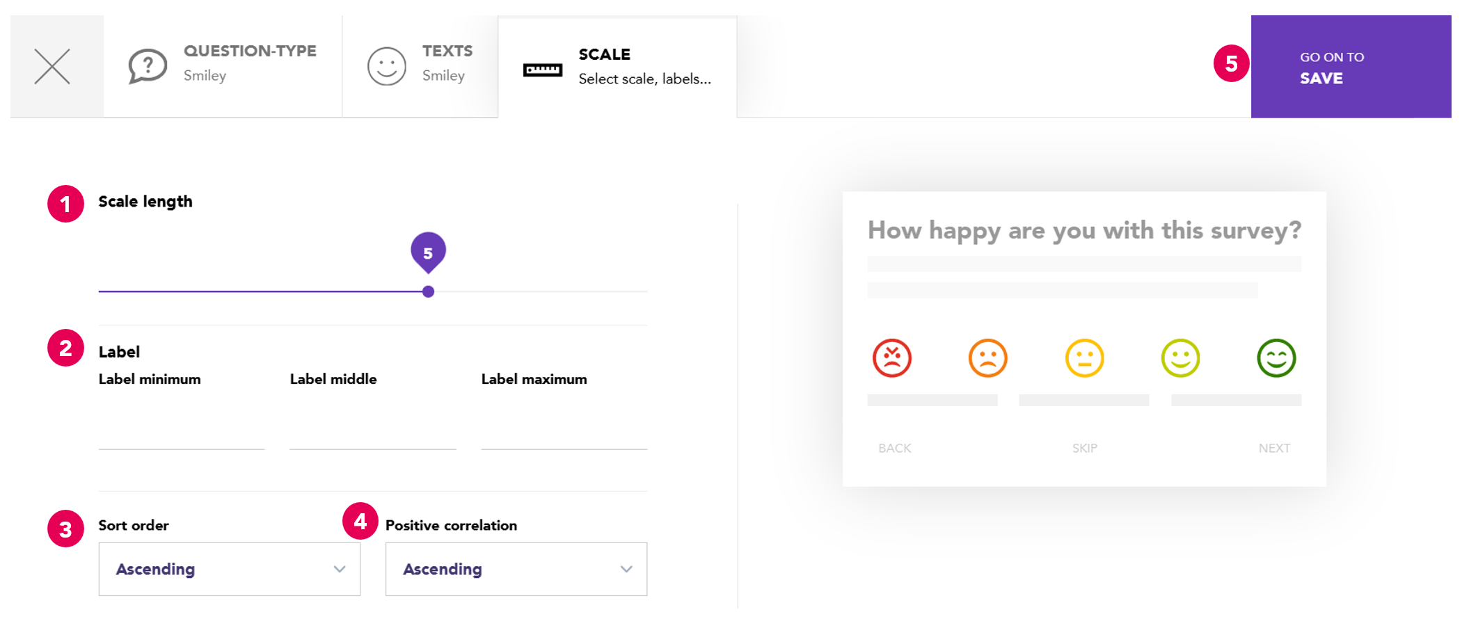Viewport: 1462px width, 628px height.
Task: Click the ruler icon in Scale tab
Action: (x=543, y=70)
